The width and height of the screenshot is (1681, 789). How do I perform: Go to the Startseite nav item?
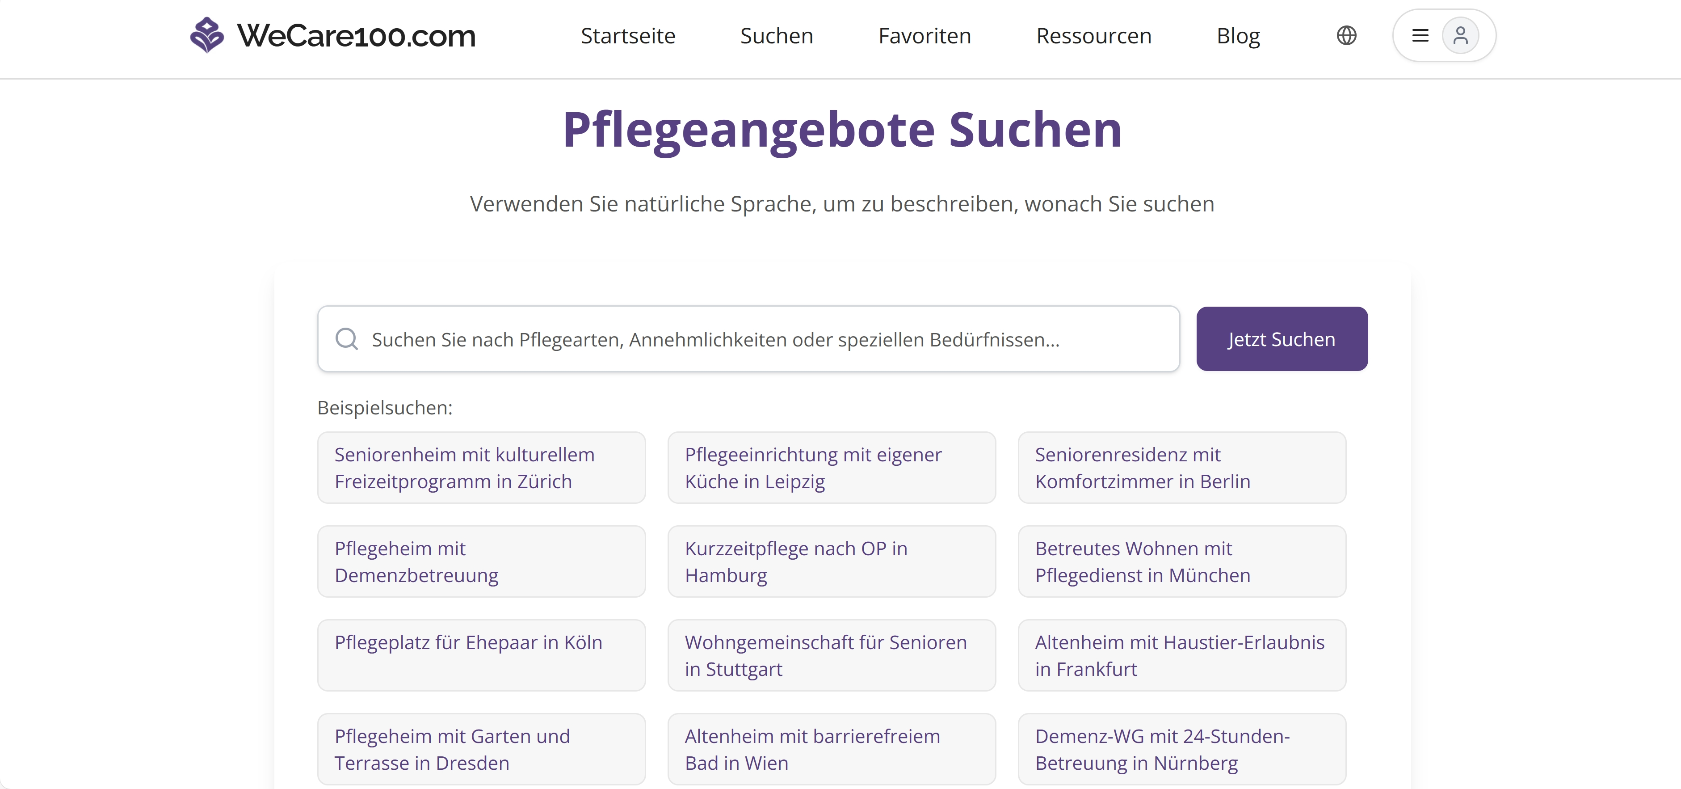click(x=628, y=36)
